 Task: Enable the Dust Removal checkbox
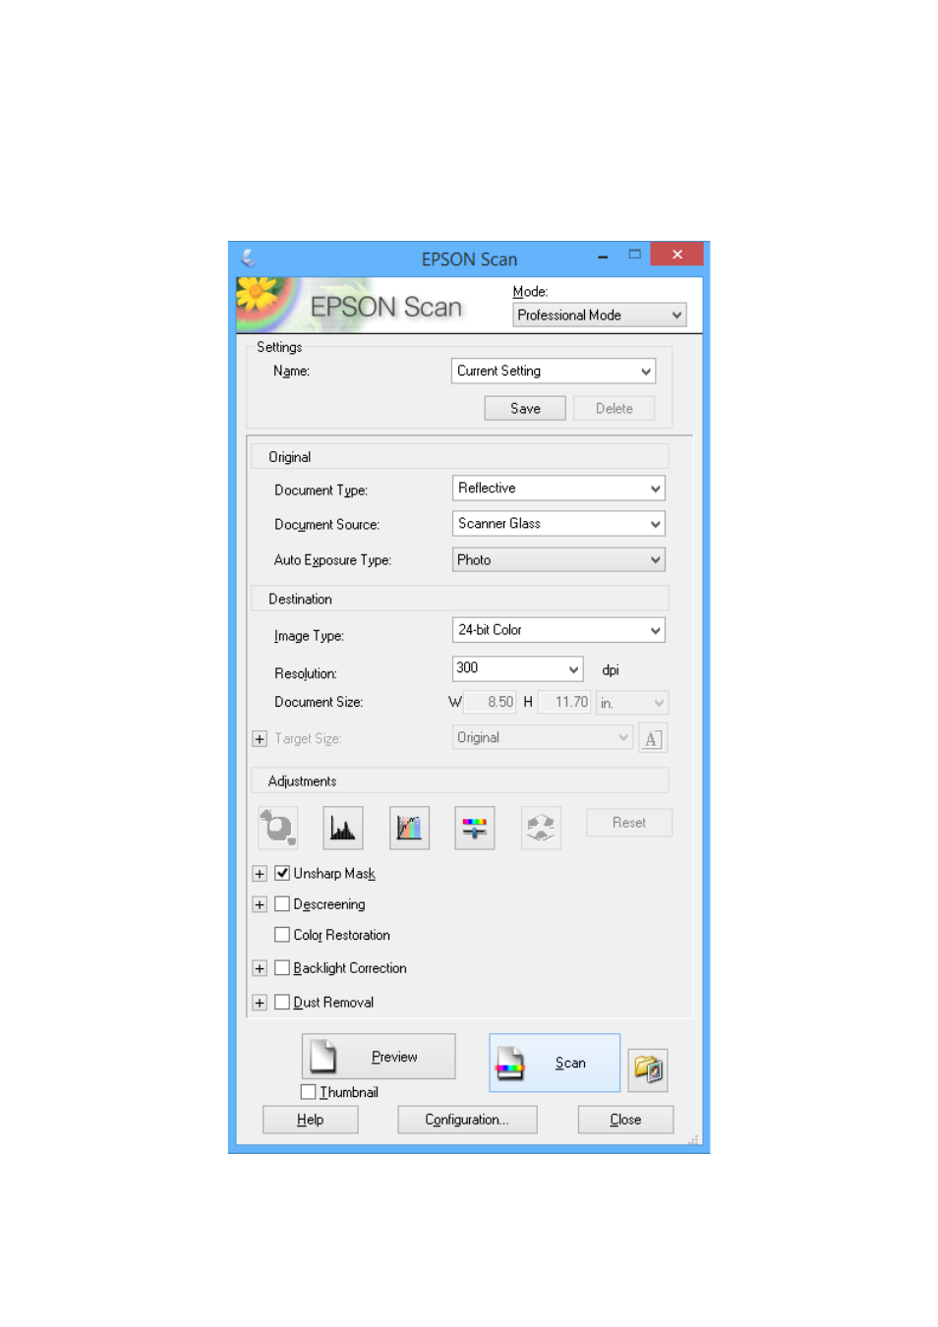[282, 1003]
